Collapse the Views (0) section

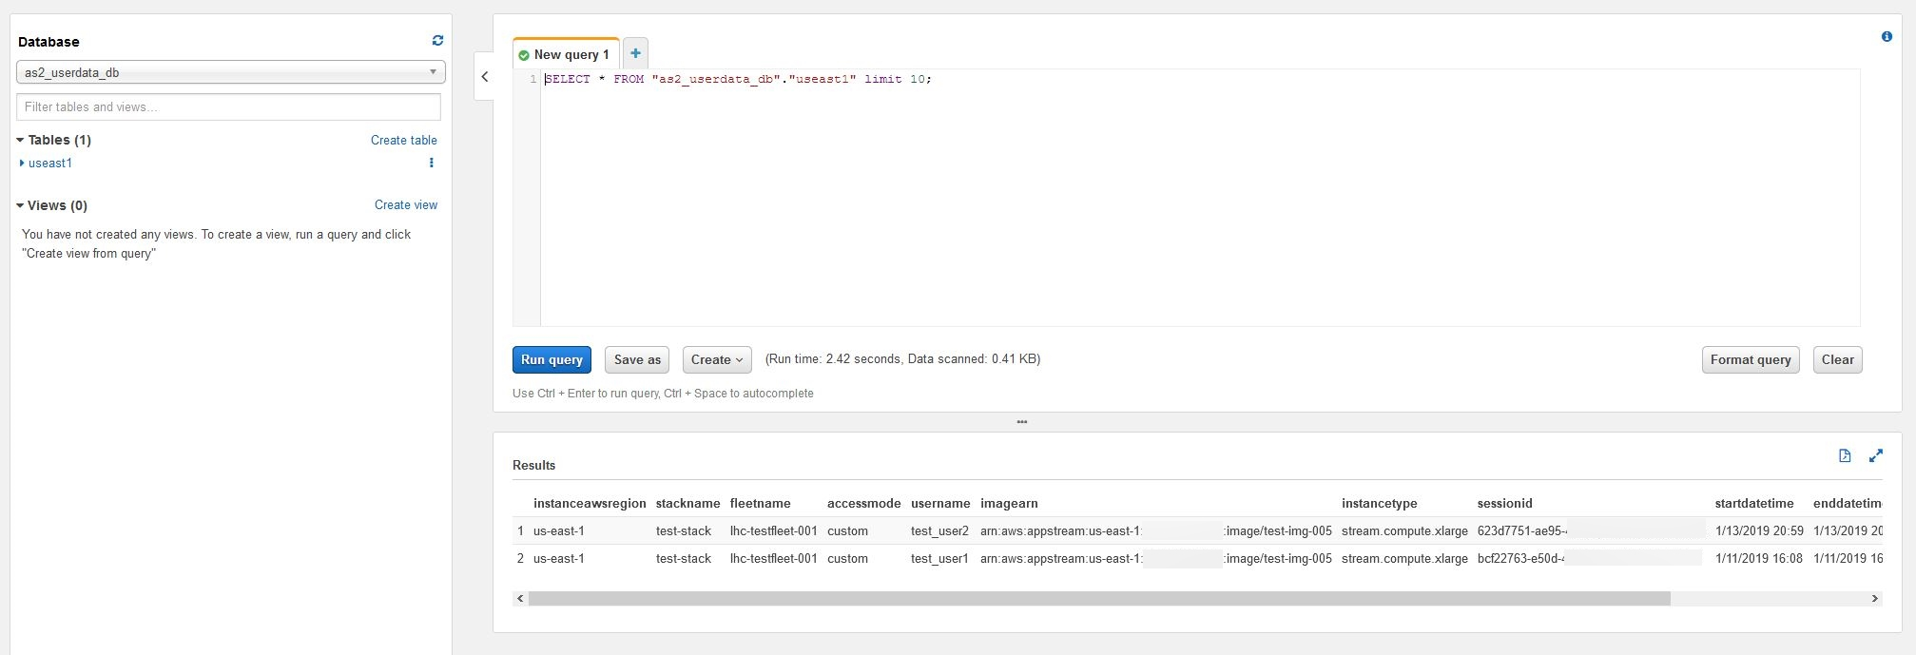coord(20,205)
